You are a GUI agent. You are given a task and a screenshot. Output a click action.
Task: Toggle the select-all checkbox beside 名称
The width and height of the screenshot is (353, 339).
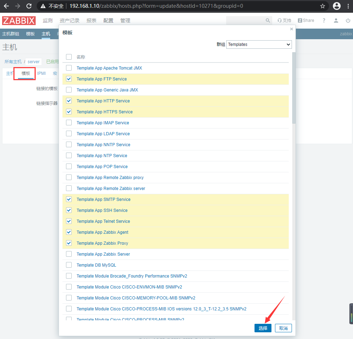tap(69, 57)
